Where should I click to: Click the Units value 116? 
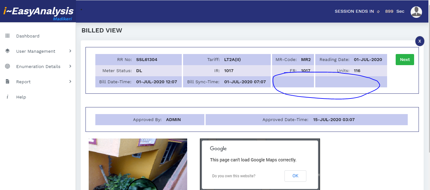(x=357, y=71)
